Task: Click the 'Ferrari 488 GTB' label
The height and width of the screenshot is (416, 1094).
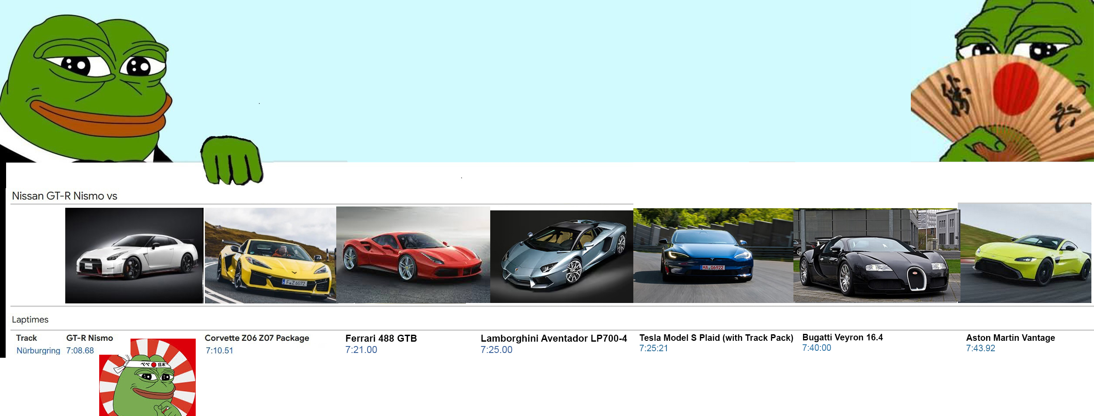Action: pyautogui.click(x=381, y=338)
